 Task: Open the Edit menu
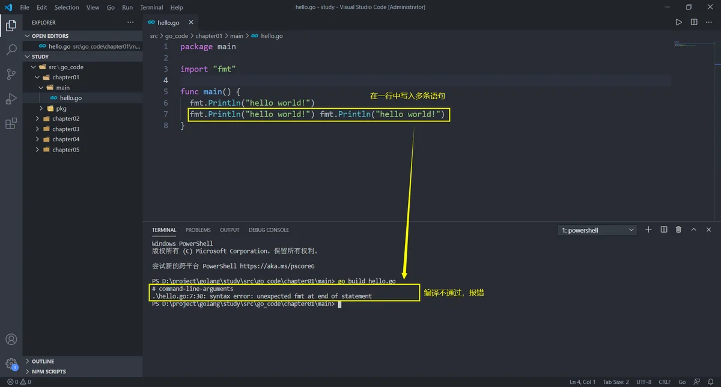tap(41, 7)
